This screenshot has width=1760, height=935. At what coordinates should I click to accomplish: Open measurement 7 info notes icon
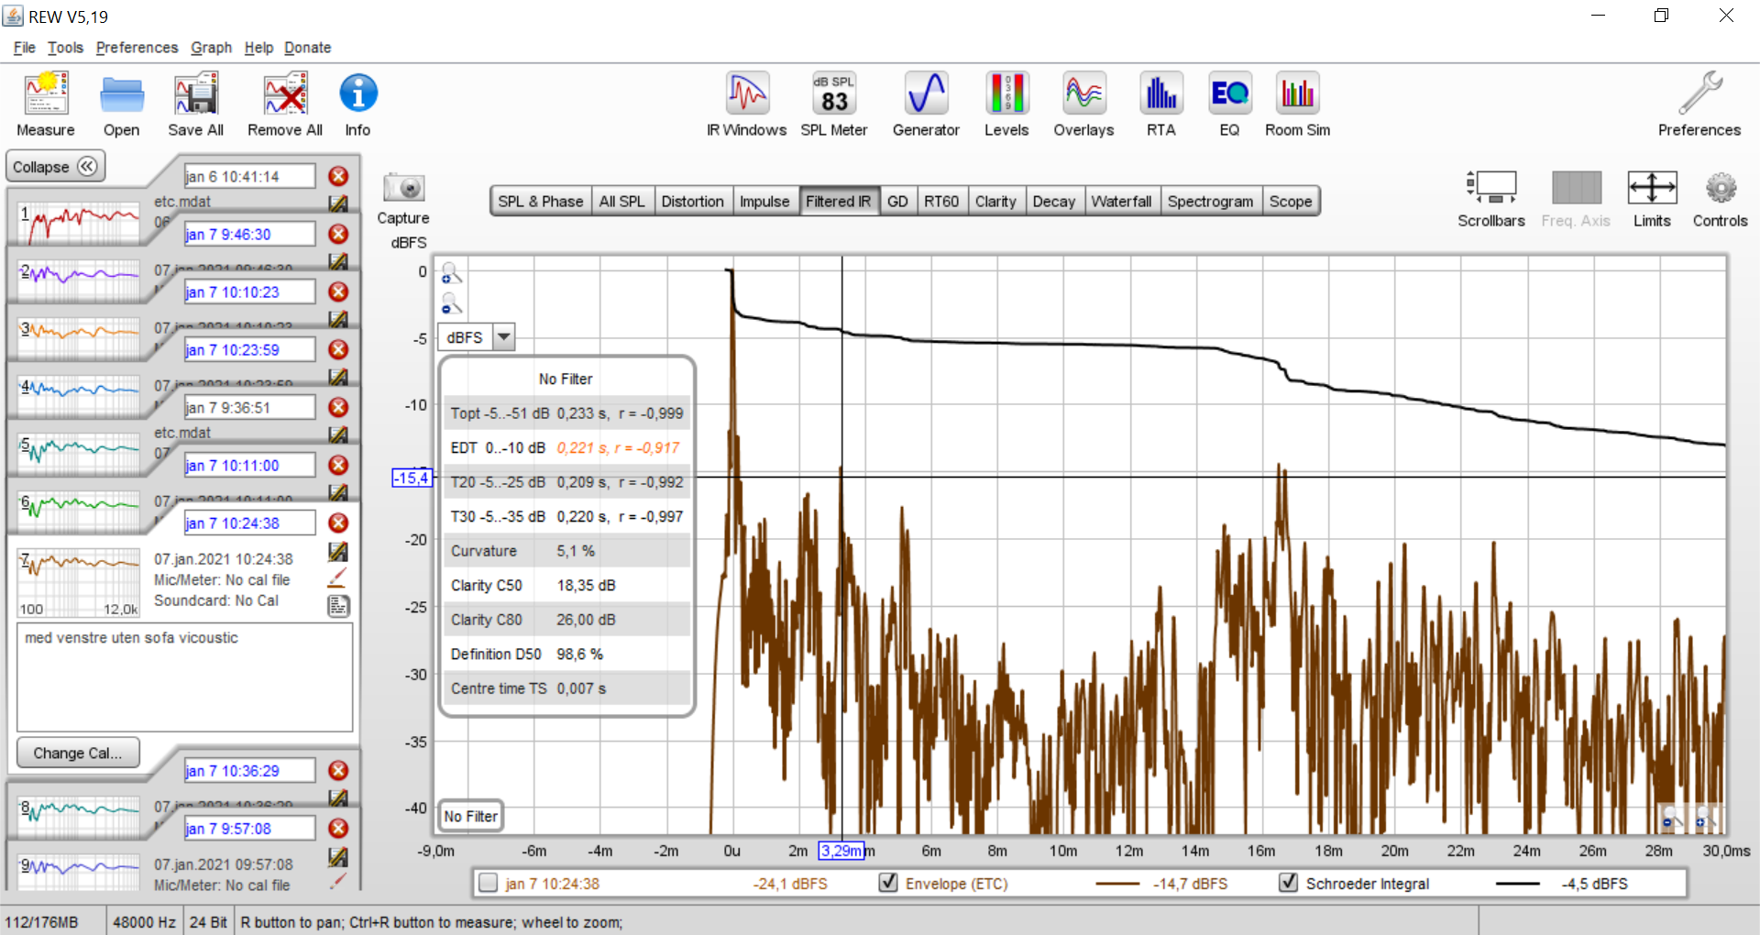coord(338,606)
